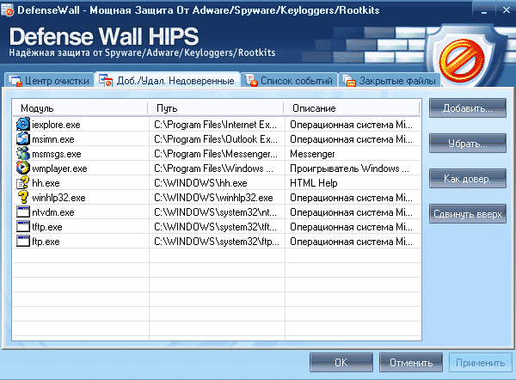This screenshot has height=380, width=516.
Task: Close the DefenseWall window
Action: click(507, 10)
